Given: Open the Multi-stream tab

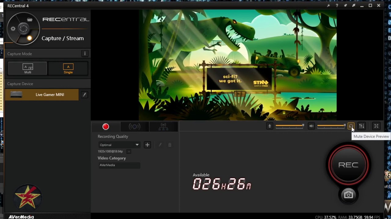Looking at the screenshot, I should [163, 127].
